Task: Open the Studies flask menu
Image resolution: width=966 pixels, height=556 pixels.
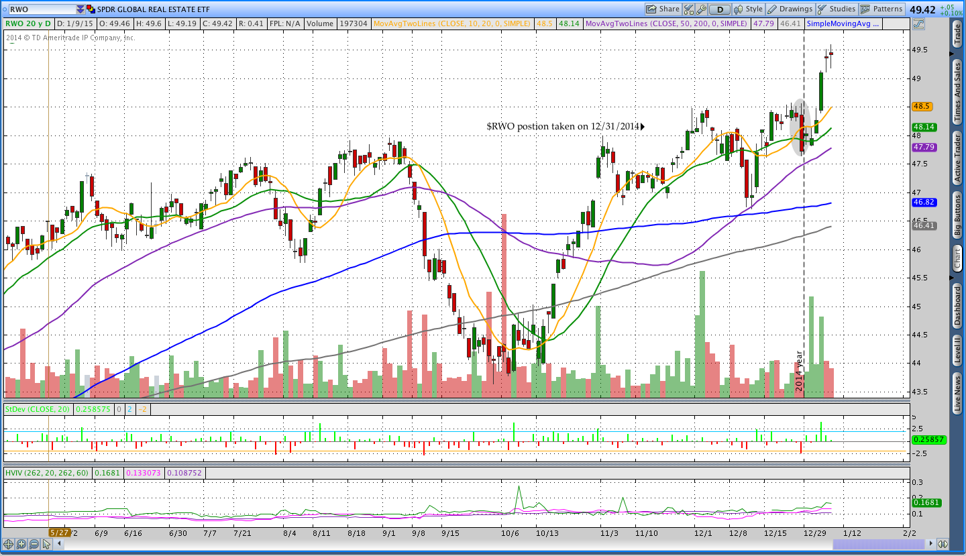Action: tap(837, 9)
